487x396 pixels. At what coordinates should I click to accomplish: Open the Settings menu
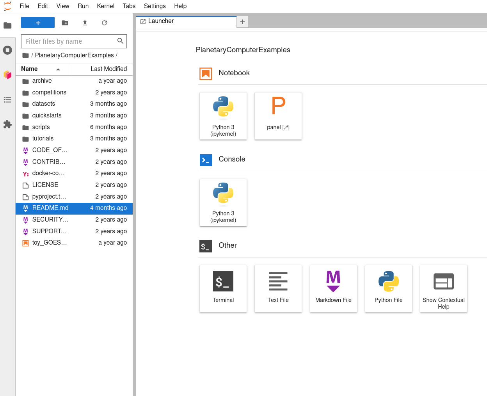(x=155, y=6)
